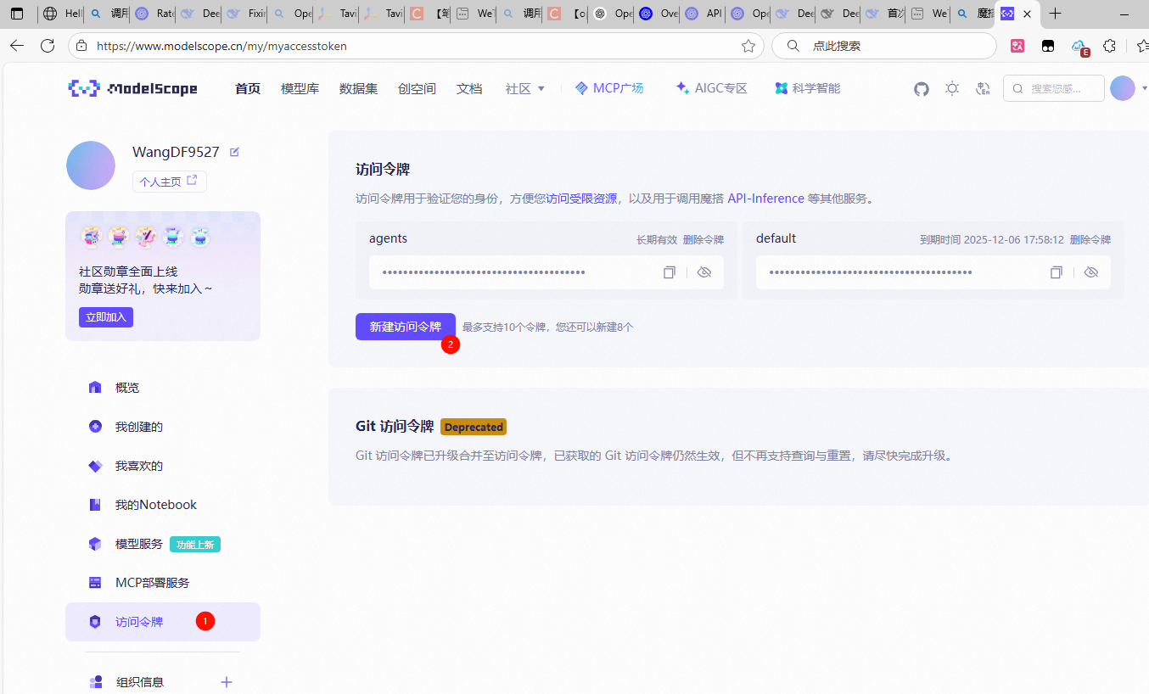Edit the username WangDF9527 via pencil icon
The width and height of the screenshot is (1149, 694).
pos(234,152)
